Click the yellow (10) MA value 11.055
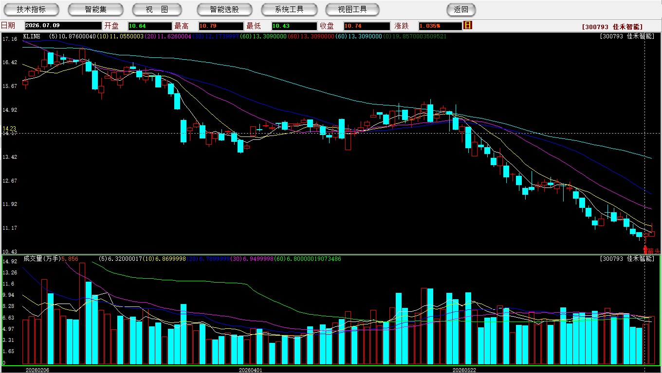This screenshot has width=662, height=373. (120, 36)
